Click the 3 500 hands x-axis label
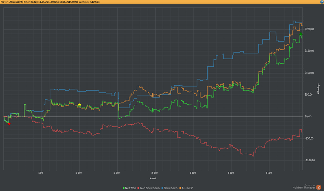This screenshot has height=191, width=324. [x=268, y=173]
